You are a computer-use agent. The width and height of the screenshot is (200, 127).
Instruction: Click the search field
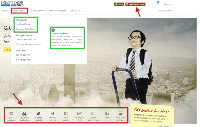[x=169, y=4]
